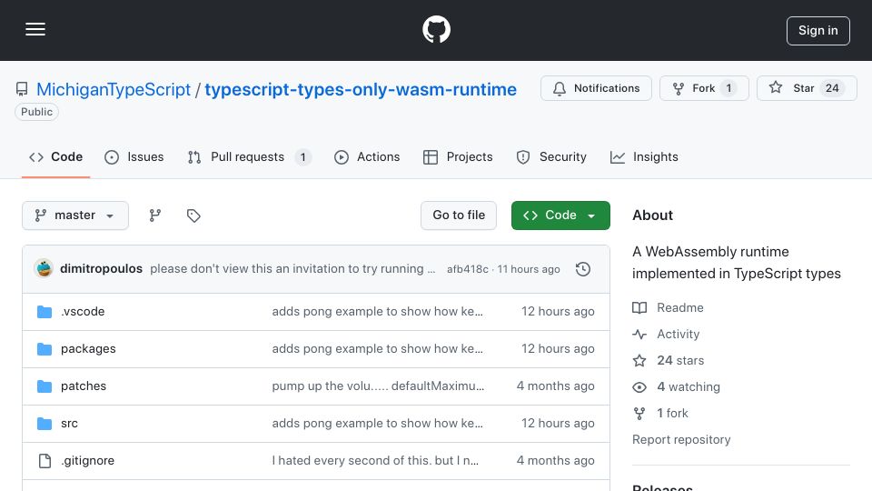Open the src folder
872x491 pixels.
click(x=70, y=424)
